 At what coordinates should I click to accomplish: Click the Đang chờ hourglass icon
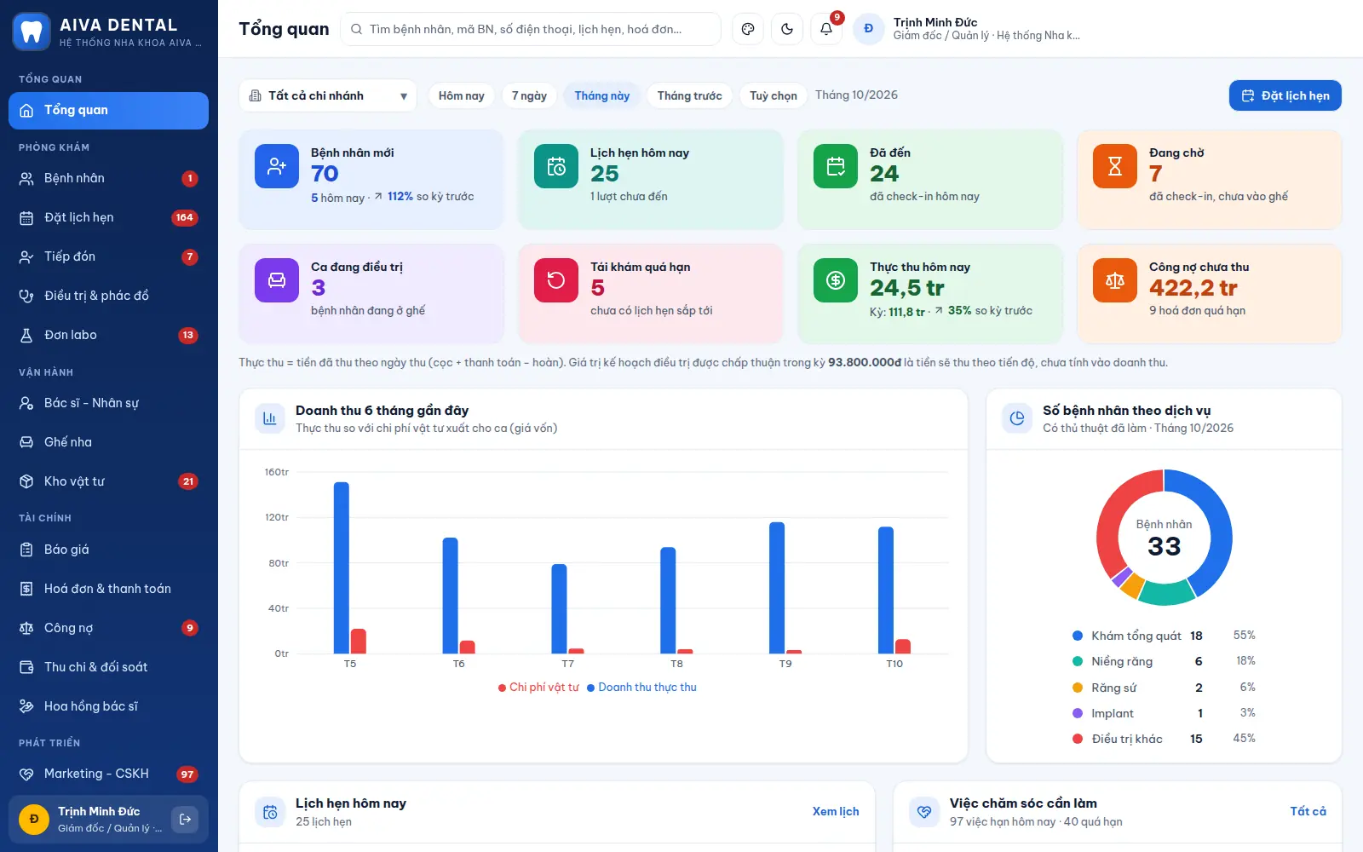pyautogui.click(x=1115, y=166)
